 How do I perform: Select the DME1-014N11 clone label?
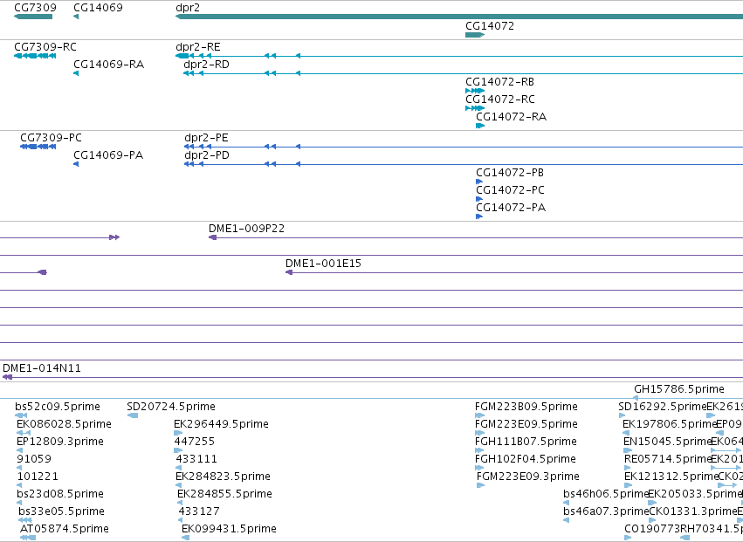42,368
